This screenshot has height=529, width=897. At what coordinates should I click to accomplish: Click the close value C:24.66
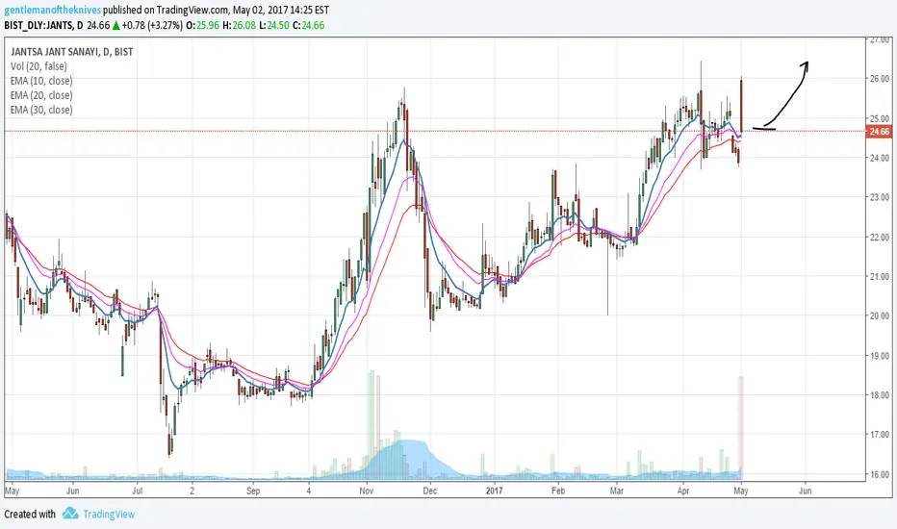[x=308, y=25]
